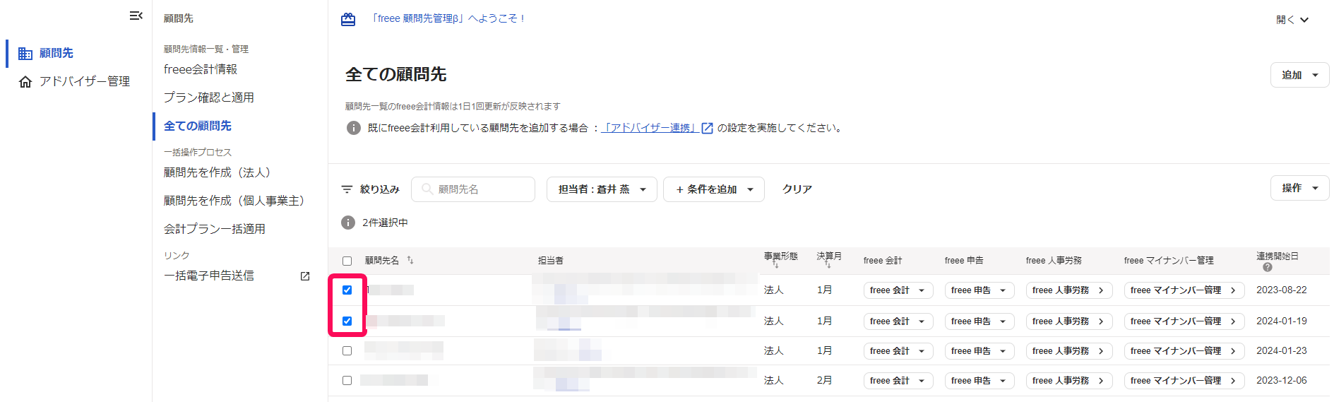Open 顧問先を作成（個人事業主） submenu item
The height and width of the screenshot is (402, 1334).
coord(234,201)
